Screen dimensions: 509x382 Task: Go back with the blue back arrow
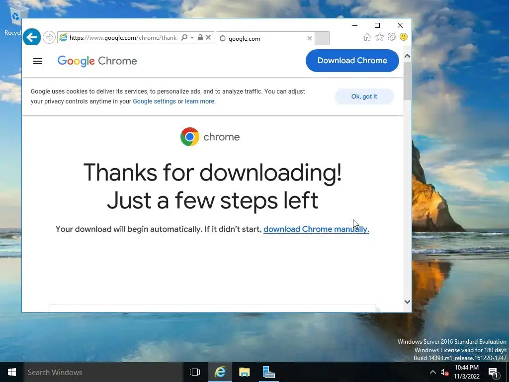coord(32,37)
